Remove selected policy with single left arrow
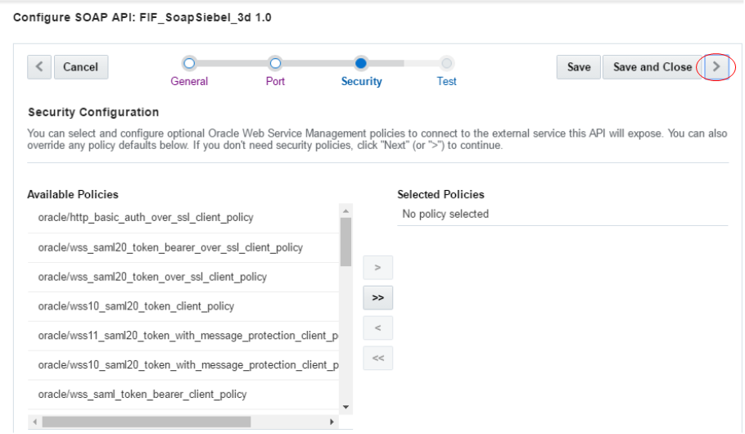 pyautogui.click(x=377, y=328)
